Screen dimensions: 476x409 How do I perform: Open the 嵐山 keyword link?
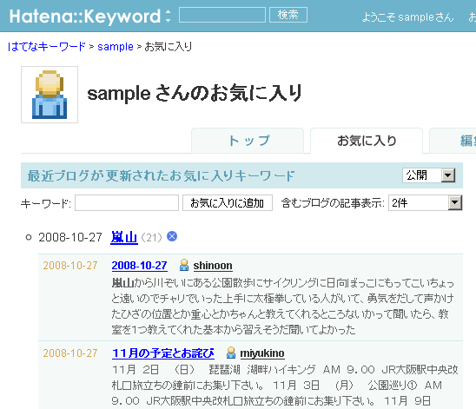coord(124,237)
